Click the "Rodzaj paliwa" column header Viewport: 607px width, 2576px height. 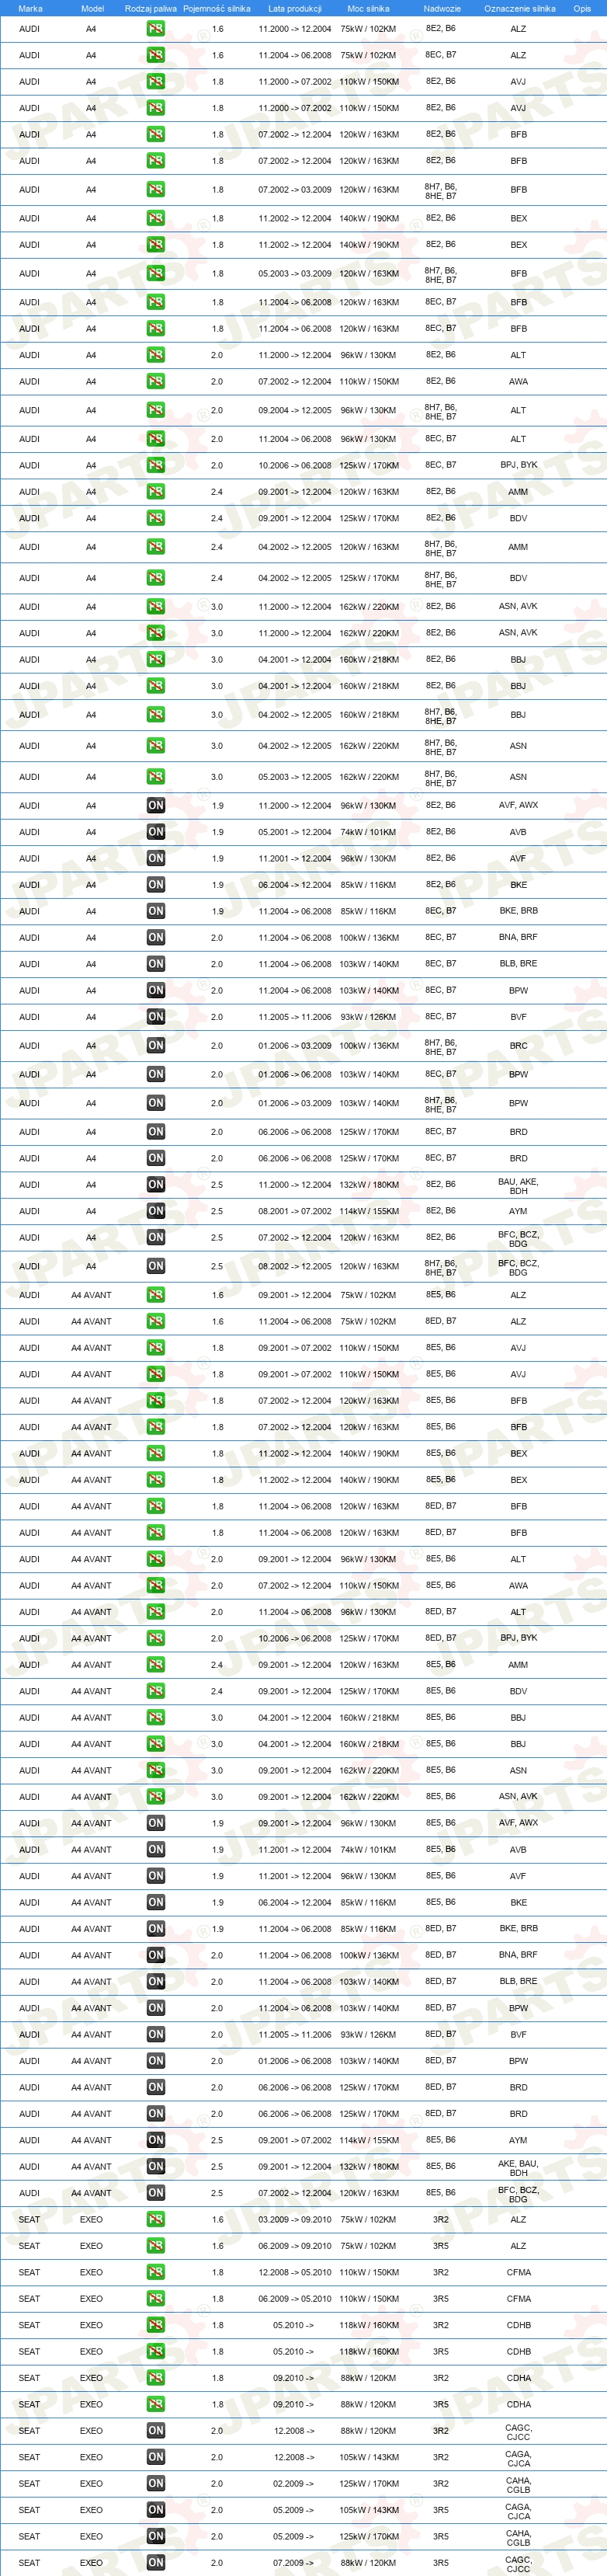point(151,9)
